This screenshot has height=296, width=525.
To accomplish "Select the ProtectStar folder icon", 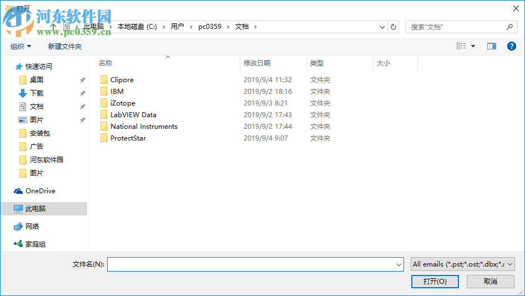I will tap(104, 138).
